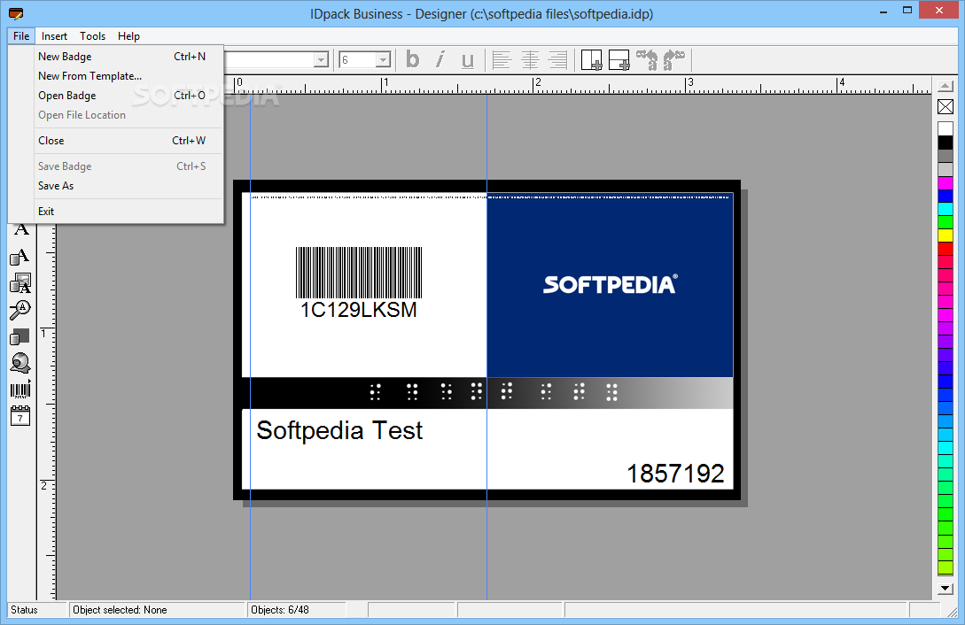Open the font size dropdown
965x625 pixels.
tap(384, 59)
